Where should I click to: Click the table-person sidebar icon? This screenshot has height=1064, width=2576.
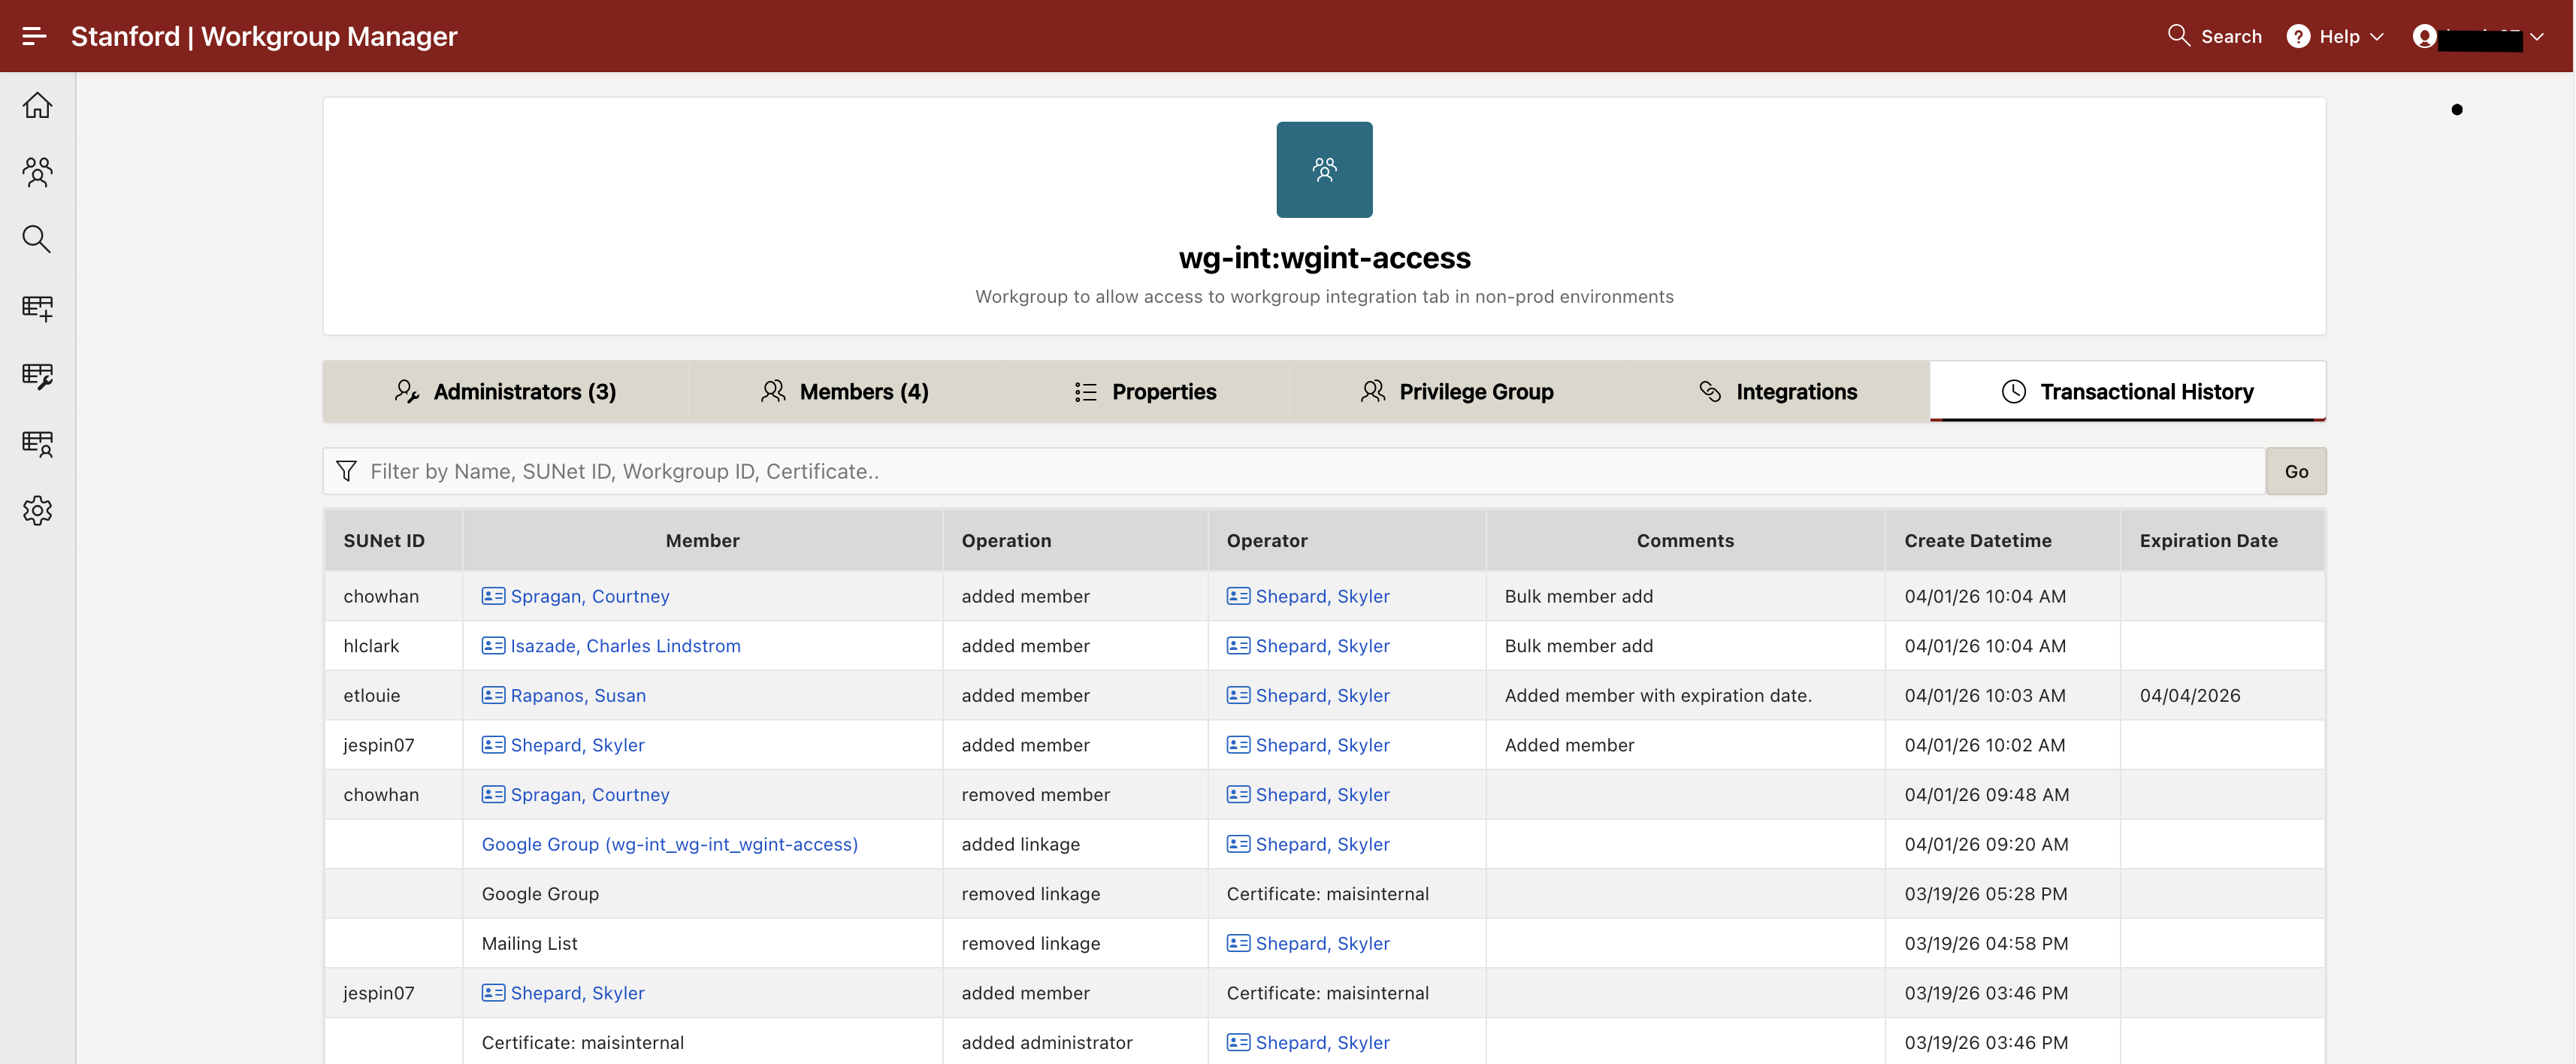(x=37, y=443)
